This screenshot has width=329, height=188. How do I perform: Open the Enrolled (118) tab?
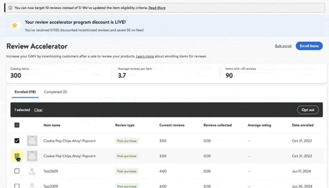tap(25, 92)
